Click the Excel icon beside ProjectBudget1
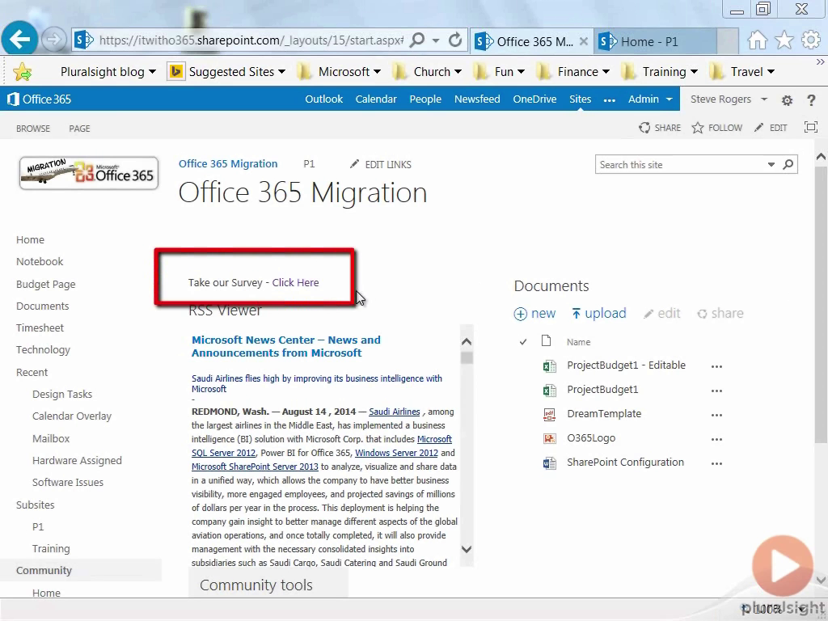Viewport: 828px width, 621px height. click(x=549, y=391)
